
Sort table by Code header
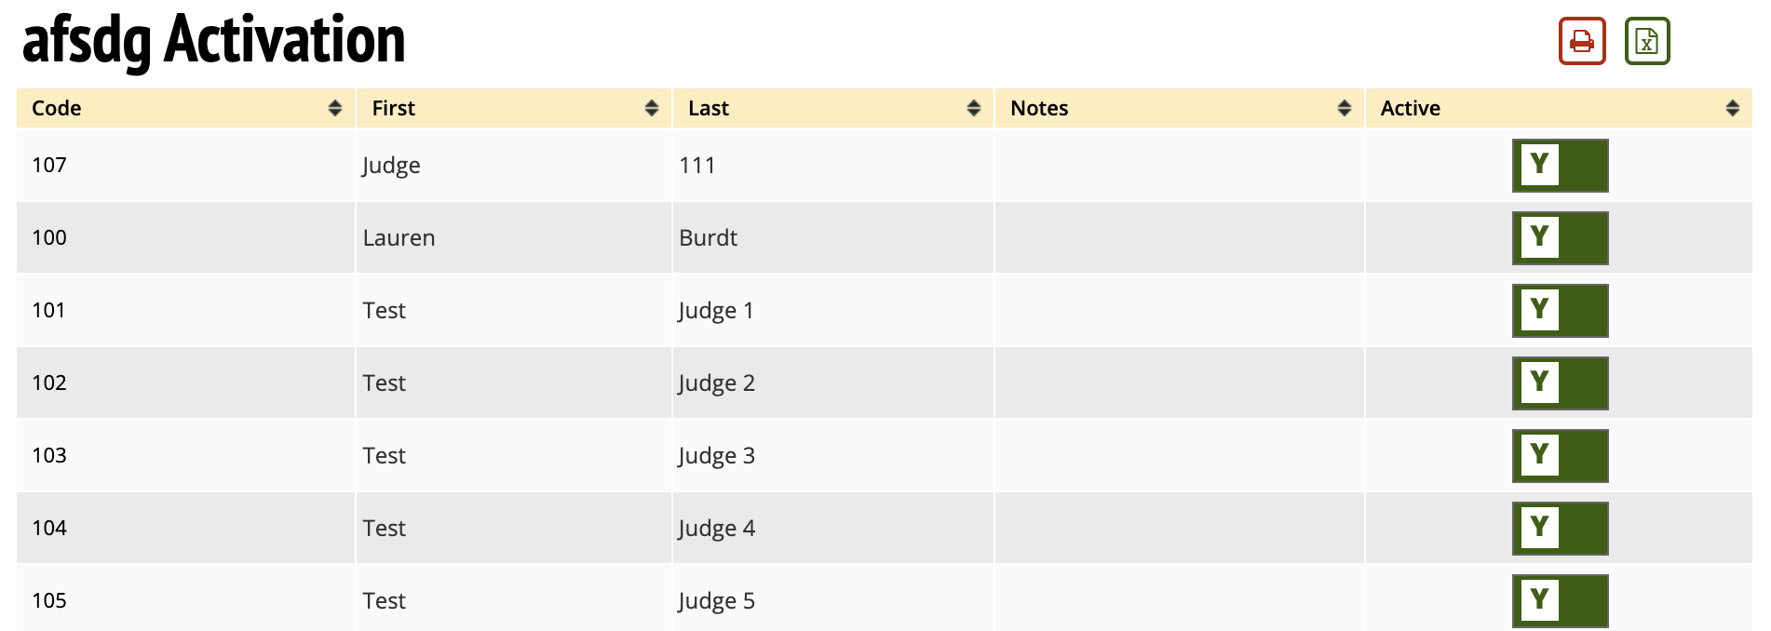(x=57, y=108)
